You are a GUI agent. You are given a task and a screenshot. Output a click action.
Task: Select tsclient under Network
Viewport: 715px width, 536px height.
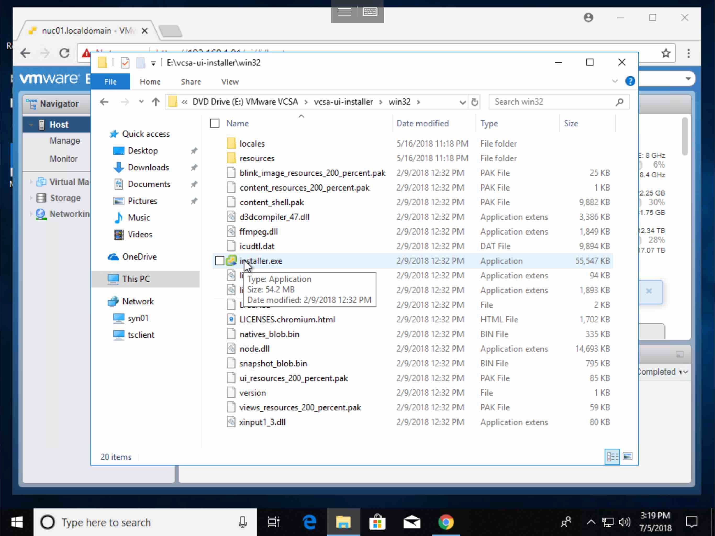[x=133, y=335]
